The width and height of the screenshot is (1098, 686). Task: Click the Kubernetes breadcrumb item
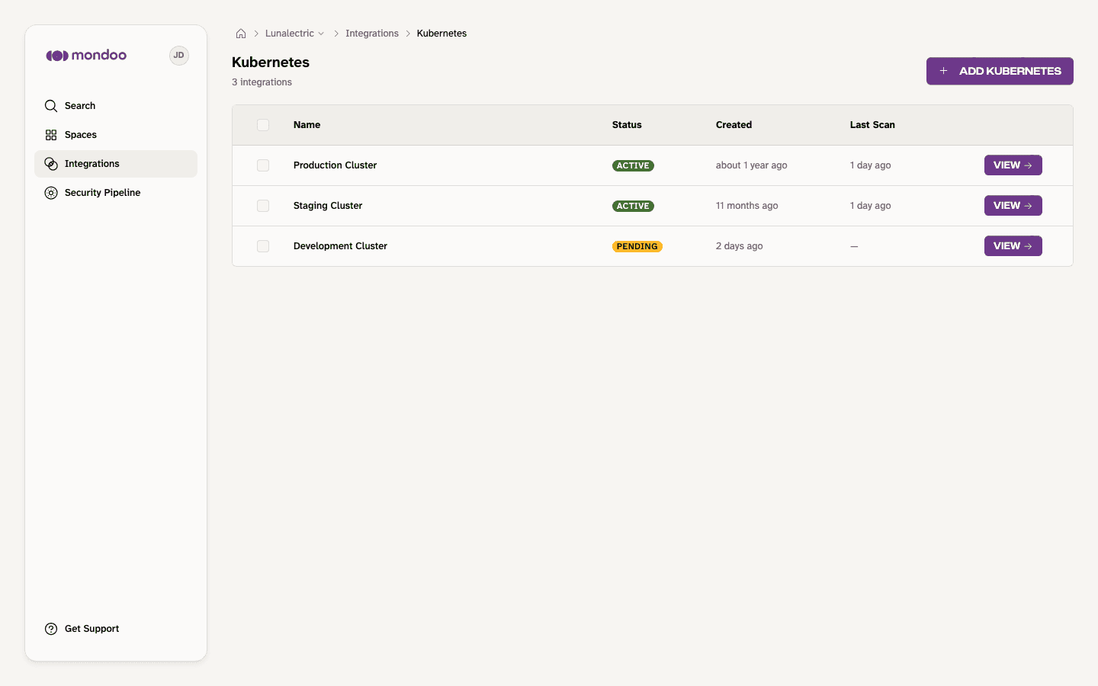(x=441, y=34)
